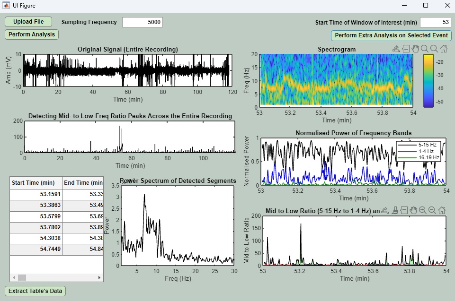Viewport: 455px width, 301px height.
Task: Restore Mid to Low Ratio view with Home
Action: [x=442, y=210]
